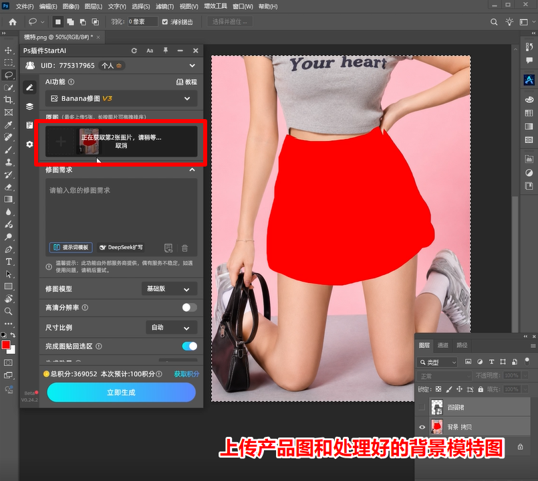Toggle the anti-alias checkbox
Viewport: 538px width, 481px height.
pos(164,22)
